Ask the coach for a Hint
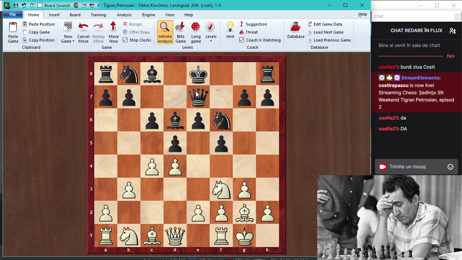Screen dimensions: 462x260 point(230,30)
